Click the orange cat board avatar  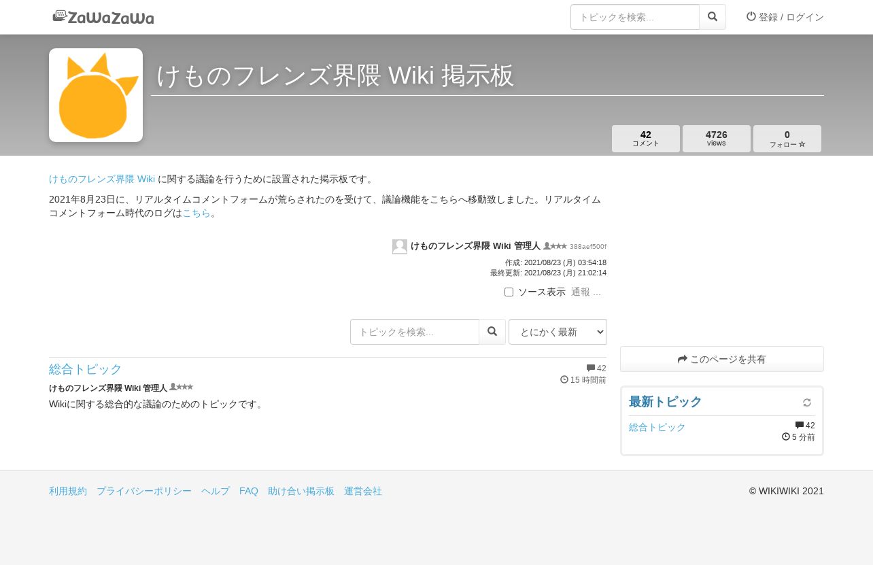click(x=96, y=95)
